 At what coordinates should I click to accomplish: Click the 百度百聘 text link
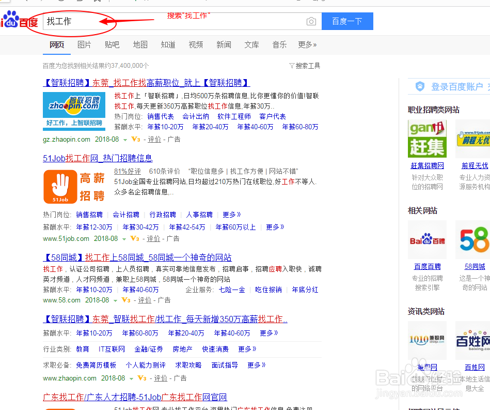click(x=427, y=267)
